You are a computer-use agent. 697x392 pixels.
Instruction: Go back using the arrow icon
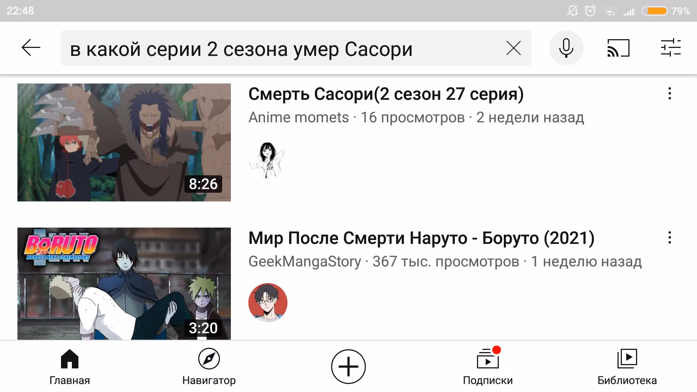pyautogui.click(x=31, y=48)
